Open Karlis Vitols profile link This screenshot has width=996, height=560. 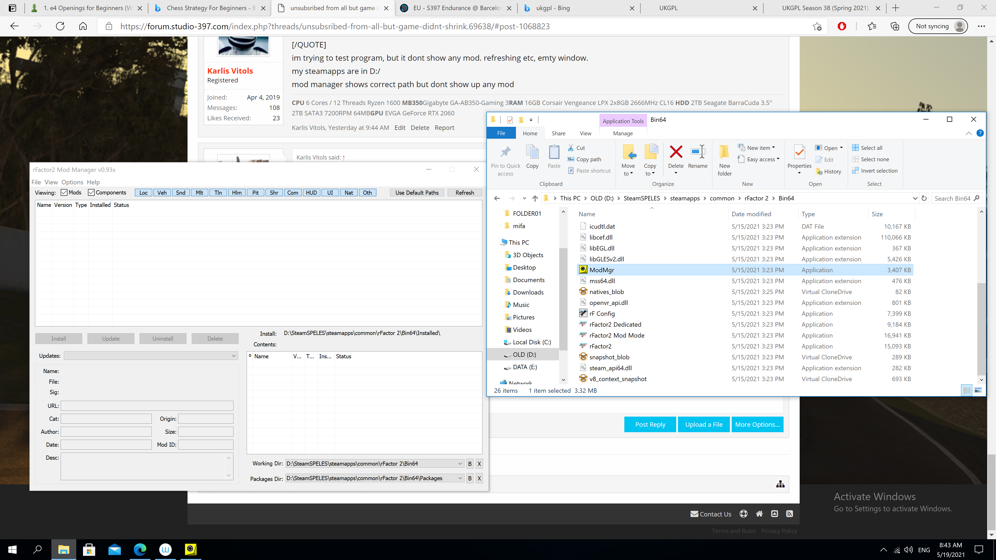pyautogui.click(x=230, y=71)
